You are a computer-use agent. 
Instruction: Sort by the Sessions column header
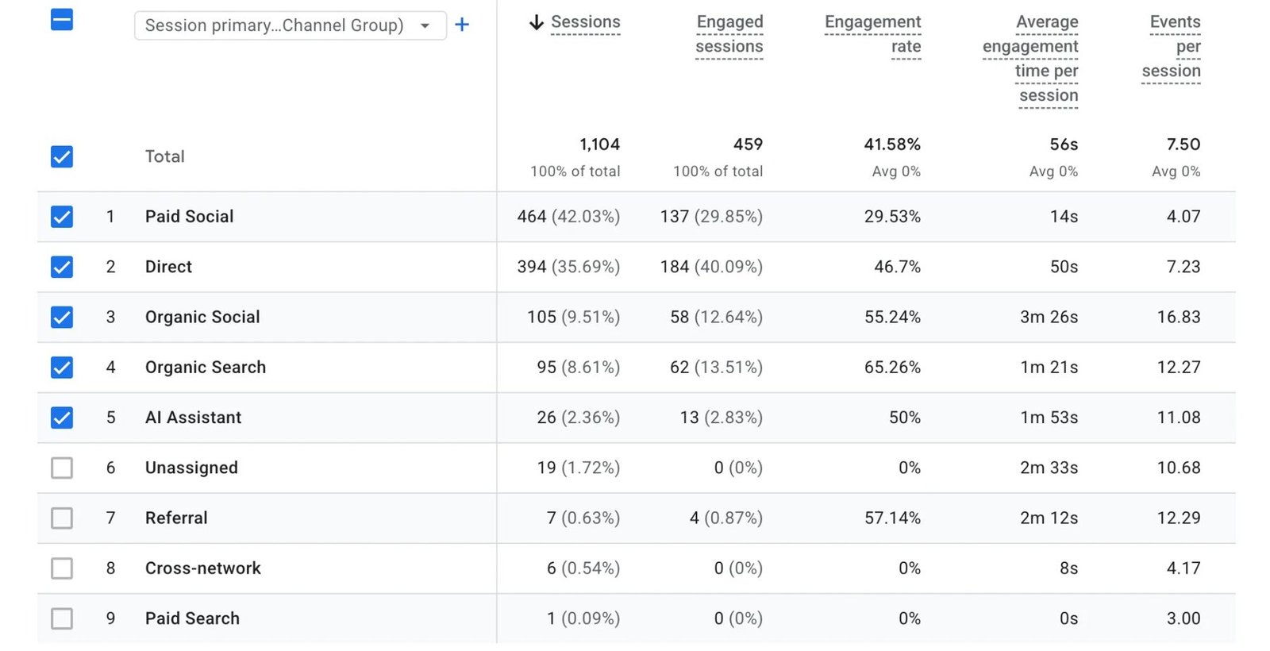tap(586, 22)
